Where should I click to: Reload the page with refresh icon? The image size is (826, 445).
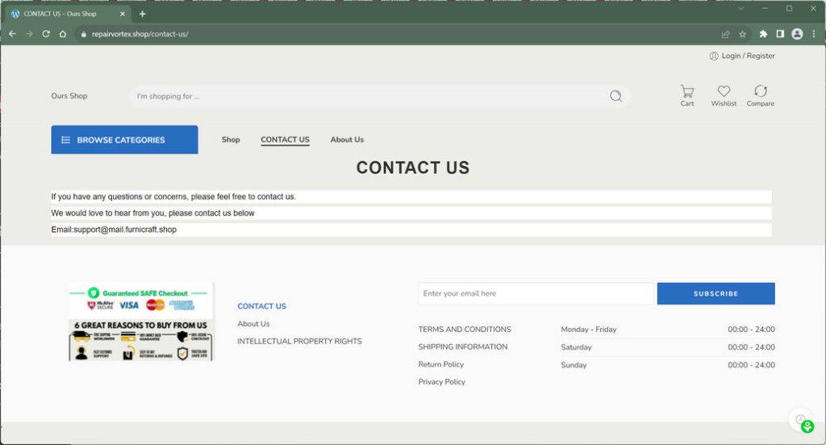[46, 34]
